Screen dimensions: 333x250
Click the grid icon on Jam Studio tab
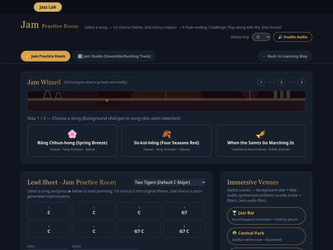point(80,56)
